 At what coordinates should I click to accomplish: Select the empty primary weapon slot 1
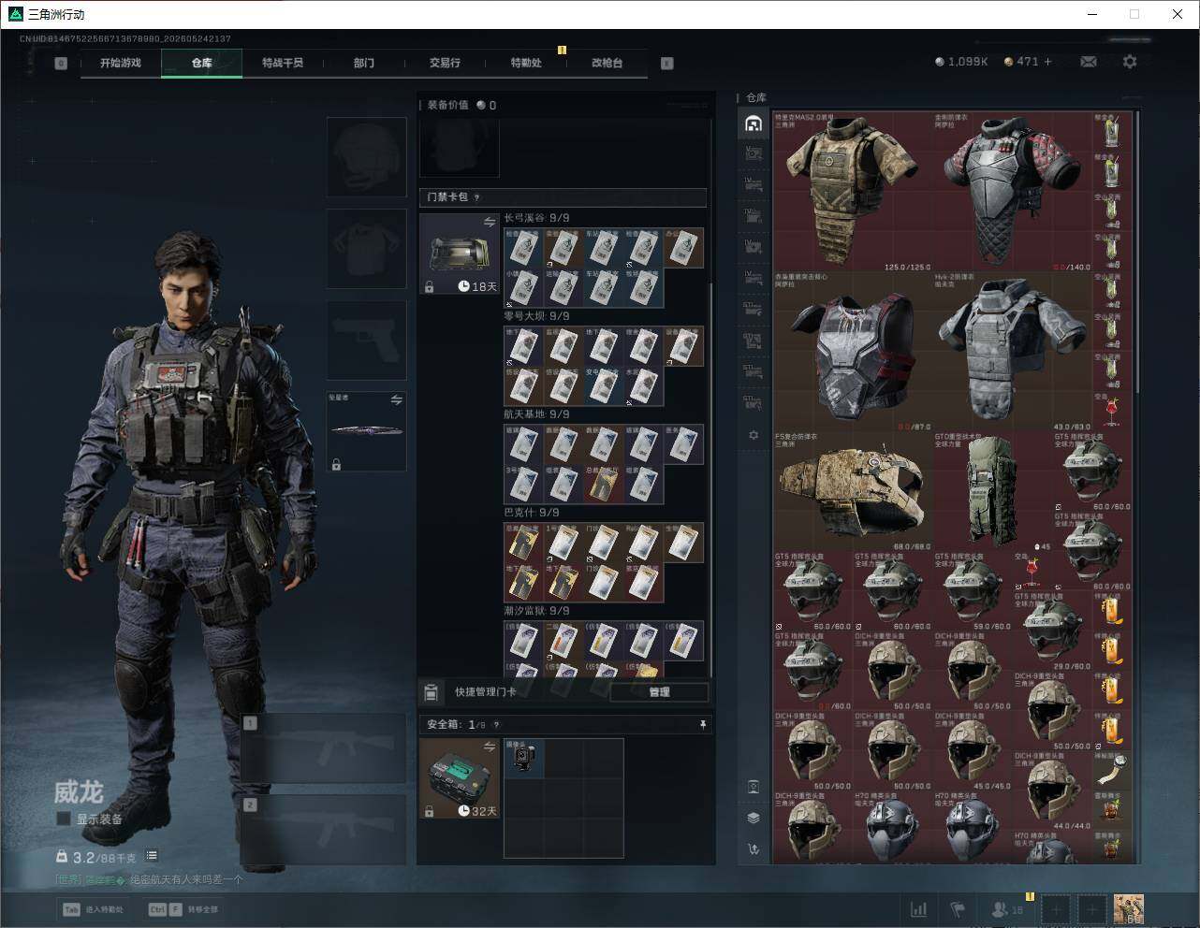(x=324, y=748)
